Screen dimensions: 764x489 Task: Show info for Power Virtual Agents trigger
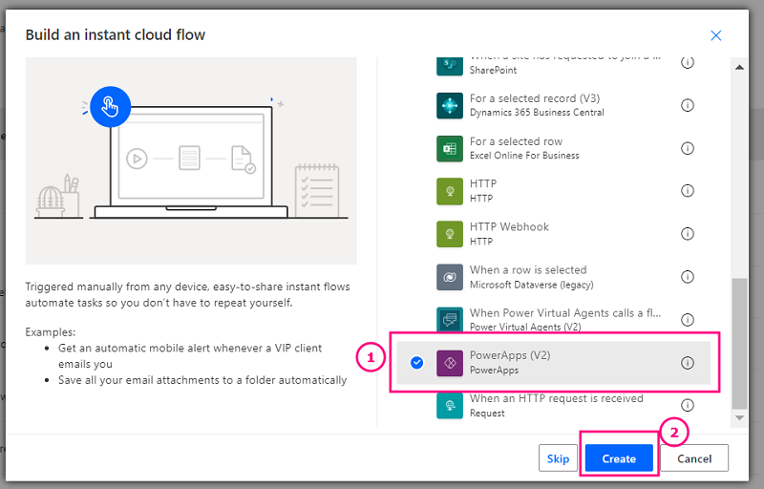(687, 320)
